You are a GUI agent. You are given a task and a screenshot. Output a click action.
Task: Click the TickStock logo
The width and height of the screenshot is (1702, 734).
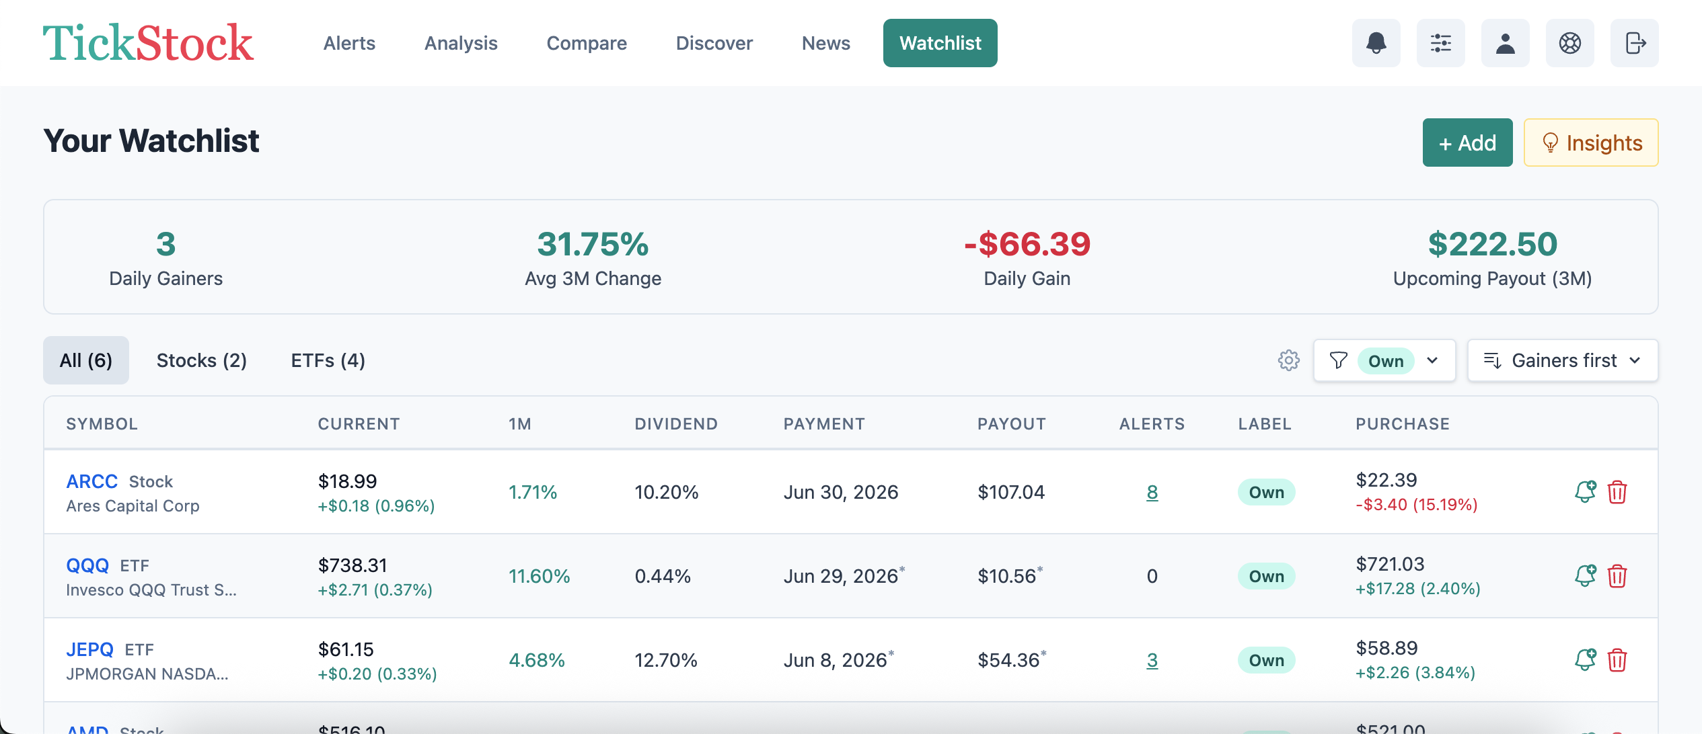click(148, 43)
